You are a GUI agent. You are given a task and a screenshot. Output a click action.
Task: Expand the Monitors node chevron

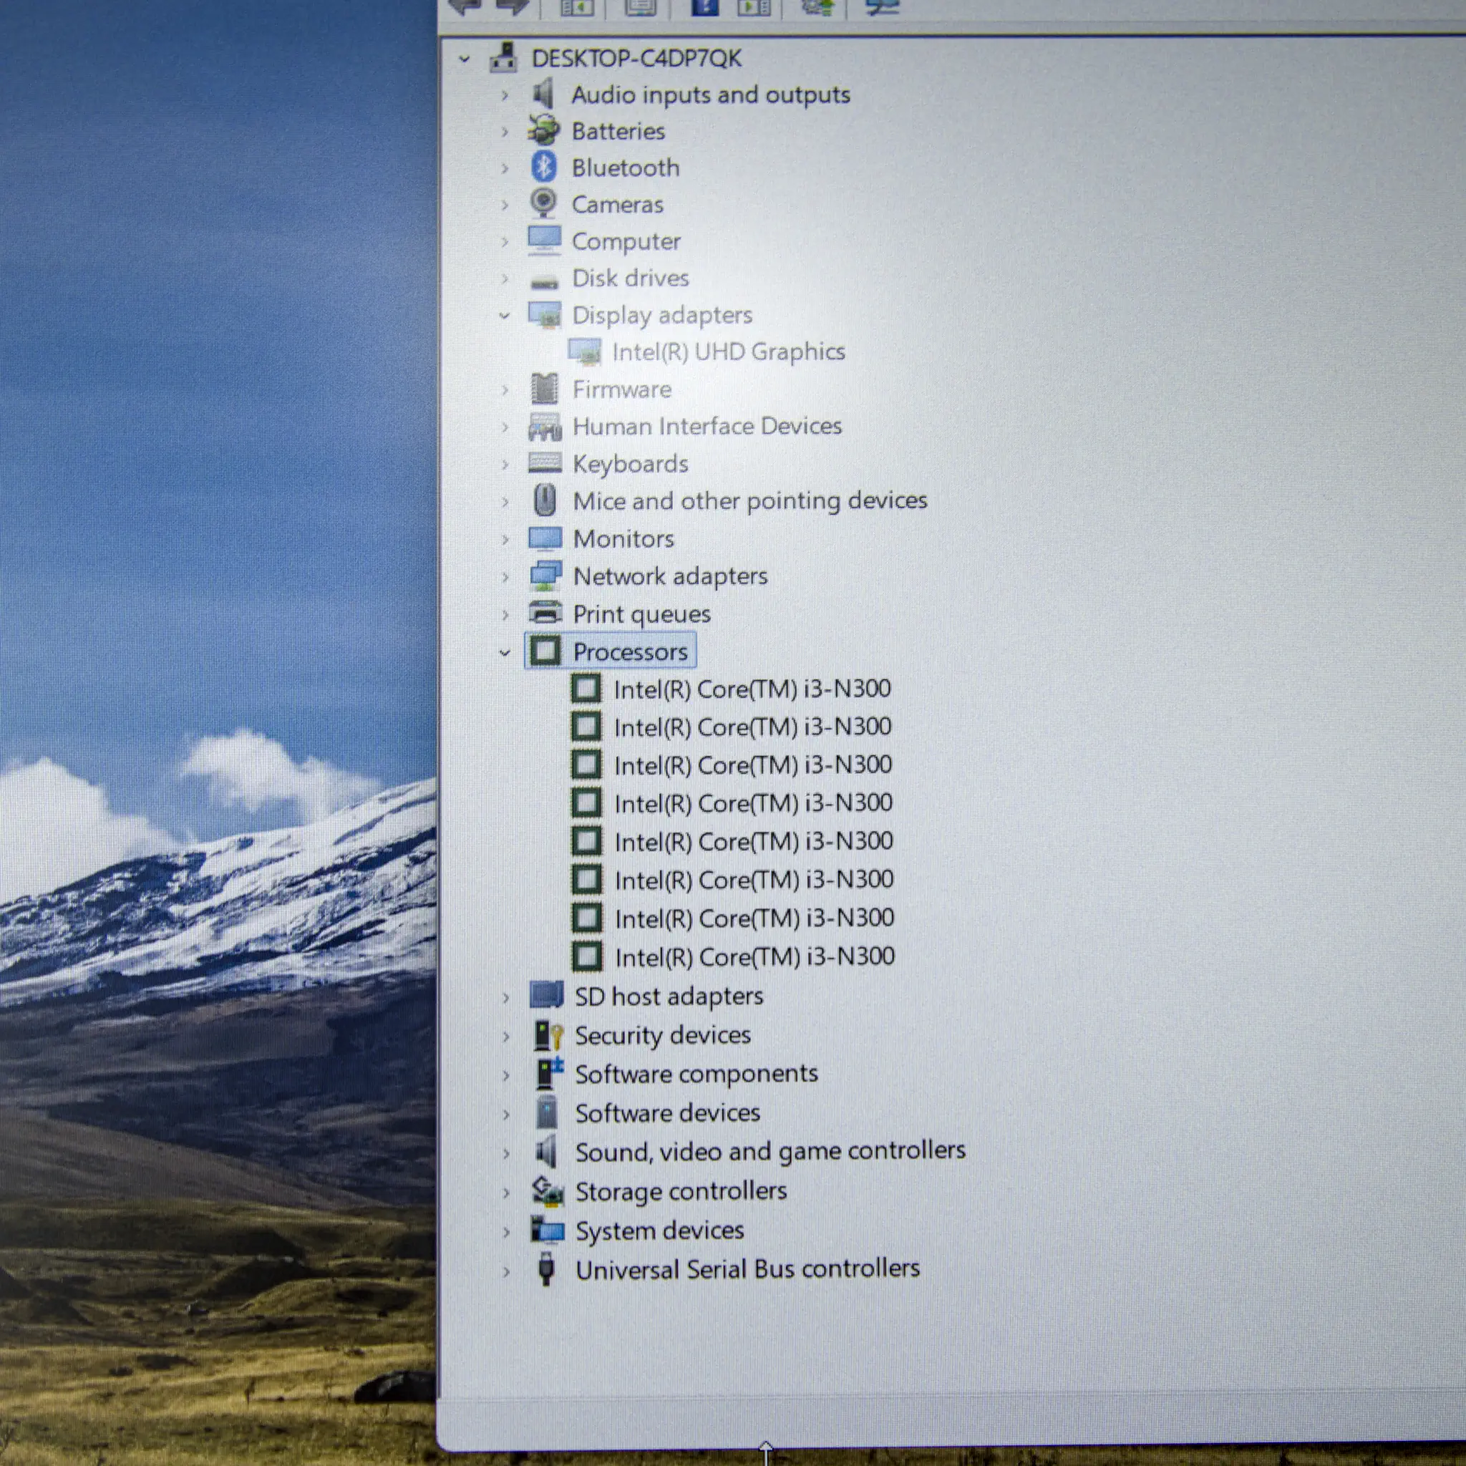point(505,540)
